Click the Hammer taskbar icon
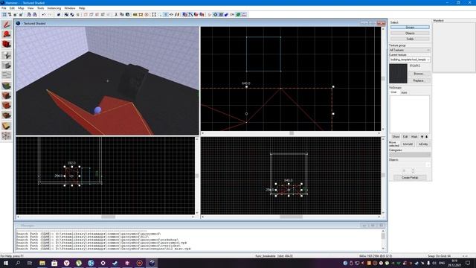 (x=152, y=263)
